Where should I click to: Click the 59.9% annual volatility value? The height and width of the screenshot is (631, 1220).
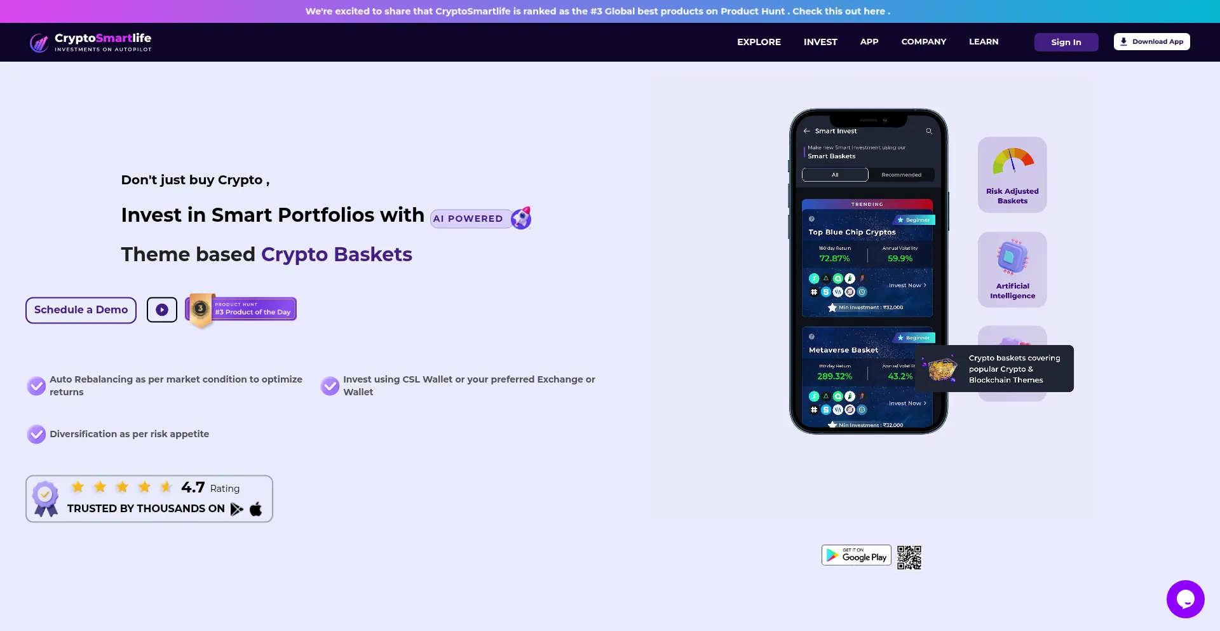tap(900, 259)
